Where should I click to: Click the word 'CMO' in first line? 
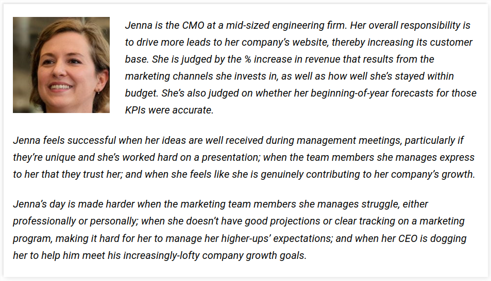[x=193, y=25]
